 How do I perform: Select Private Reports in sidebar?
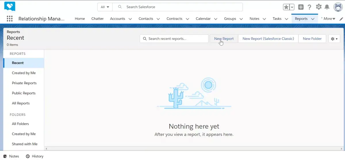click(24, 83)
